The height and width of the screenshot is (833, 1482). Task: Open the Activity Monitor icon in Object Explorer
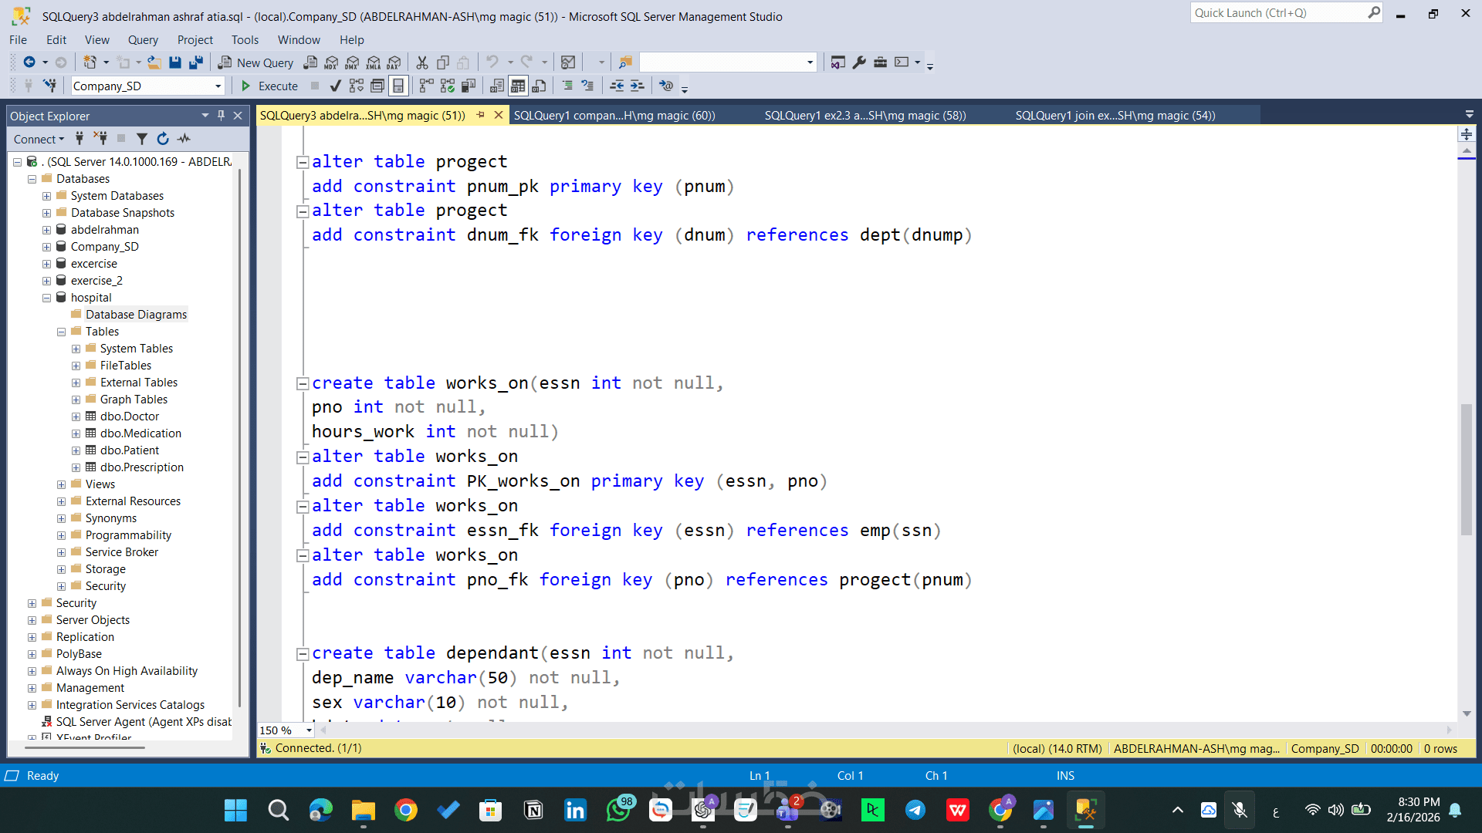184,139
